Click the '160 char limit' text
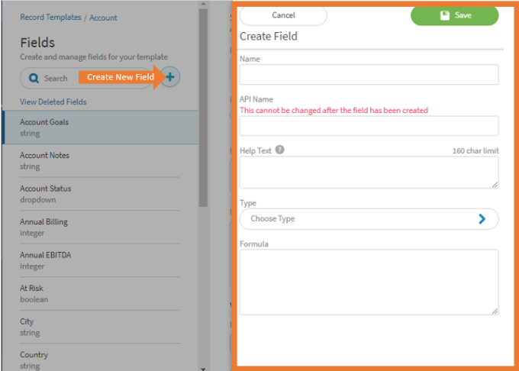Screen dimensions: 519x371 click(x=475, y=151)
